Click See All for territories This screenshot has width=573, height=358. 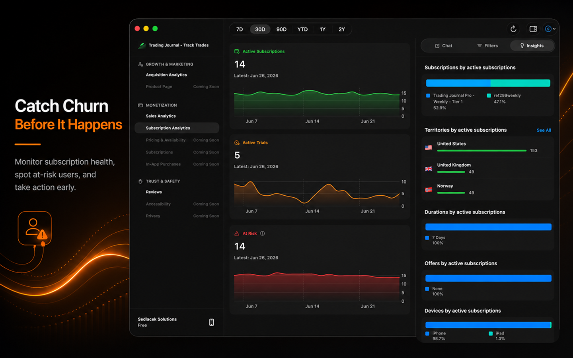[544, 130]
